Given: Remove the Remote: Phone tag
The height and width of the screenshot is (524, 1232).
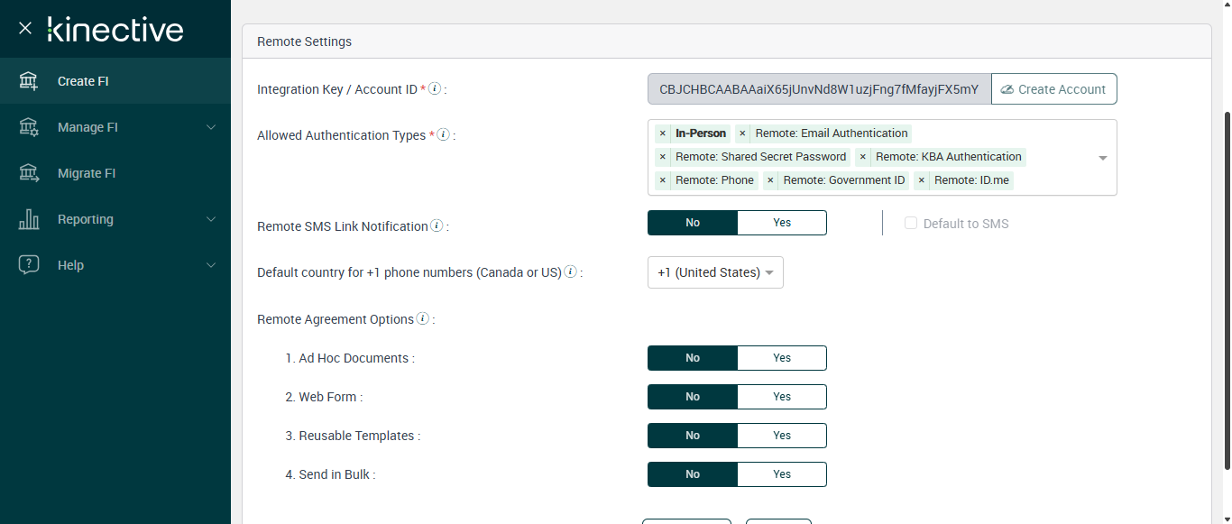Looking at the screenshot, I should point(663,180).
